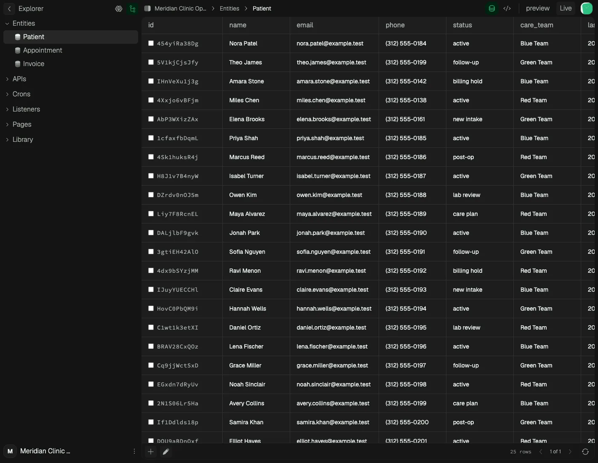Expand the APIs section
Viewport: 598px width, 463px height.
[7, 79]
